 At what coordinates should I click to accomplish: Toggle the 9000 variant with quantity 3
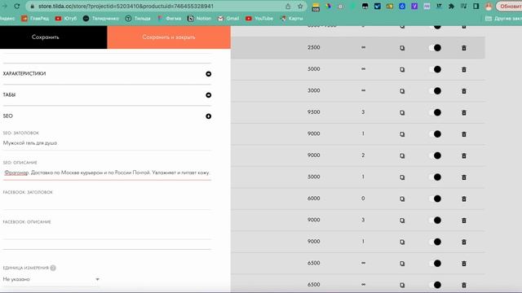pos(435,221)
